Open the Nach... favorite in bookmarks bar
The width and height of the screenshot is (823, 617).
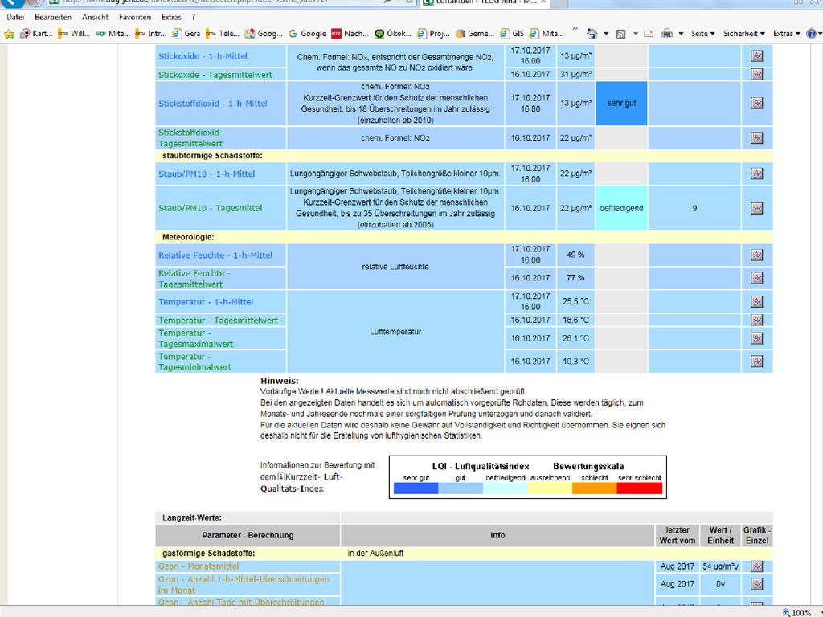(x=350, y=34)
